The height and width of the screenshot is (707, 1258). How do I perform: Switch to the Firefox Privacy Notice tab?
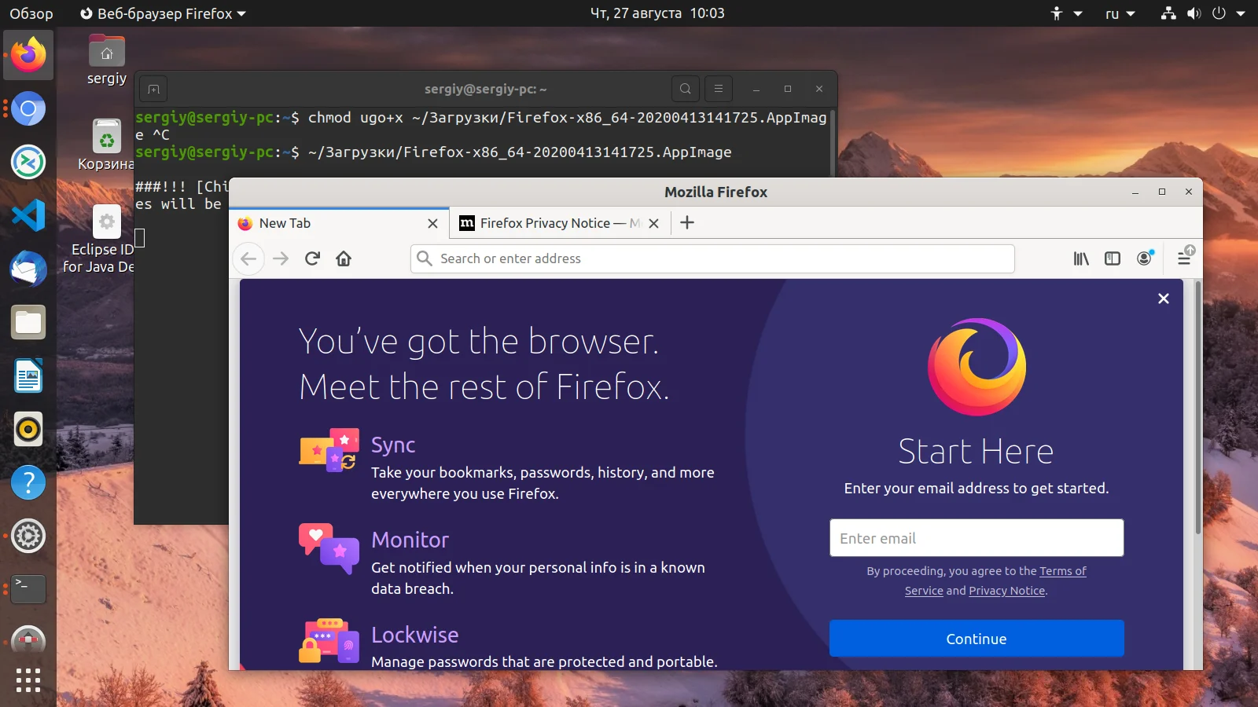[x=560, y=223]
